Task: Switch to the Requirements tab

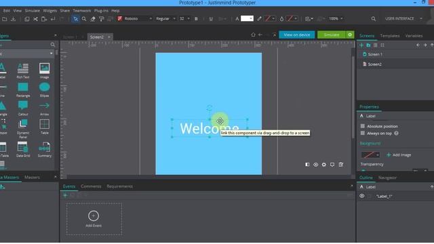Action: 119,186
